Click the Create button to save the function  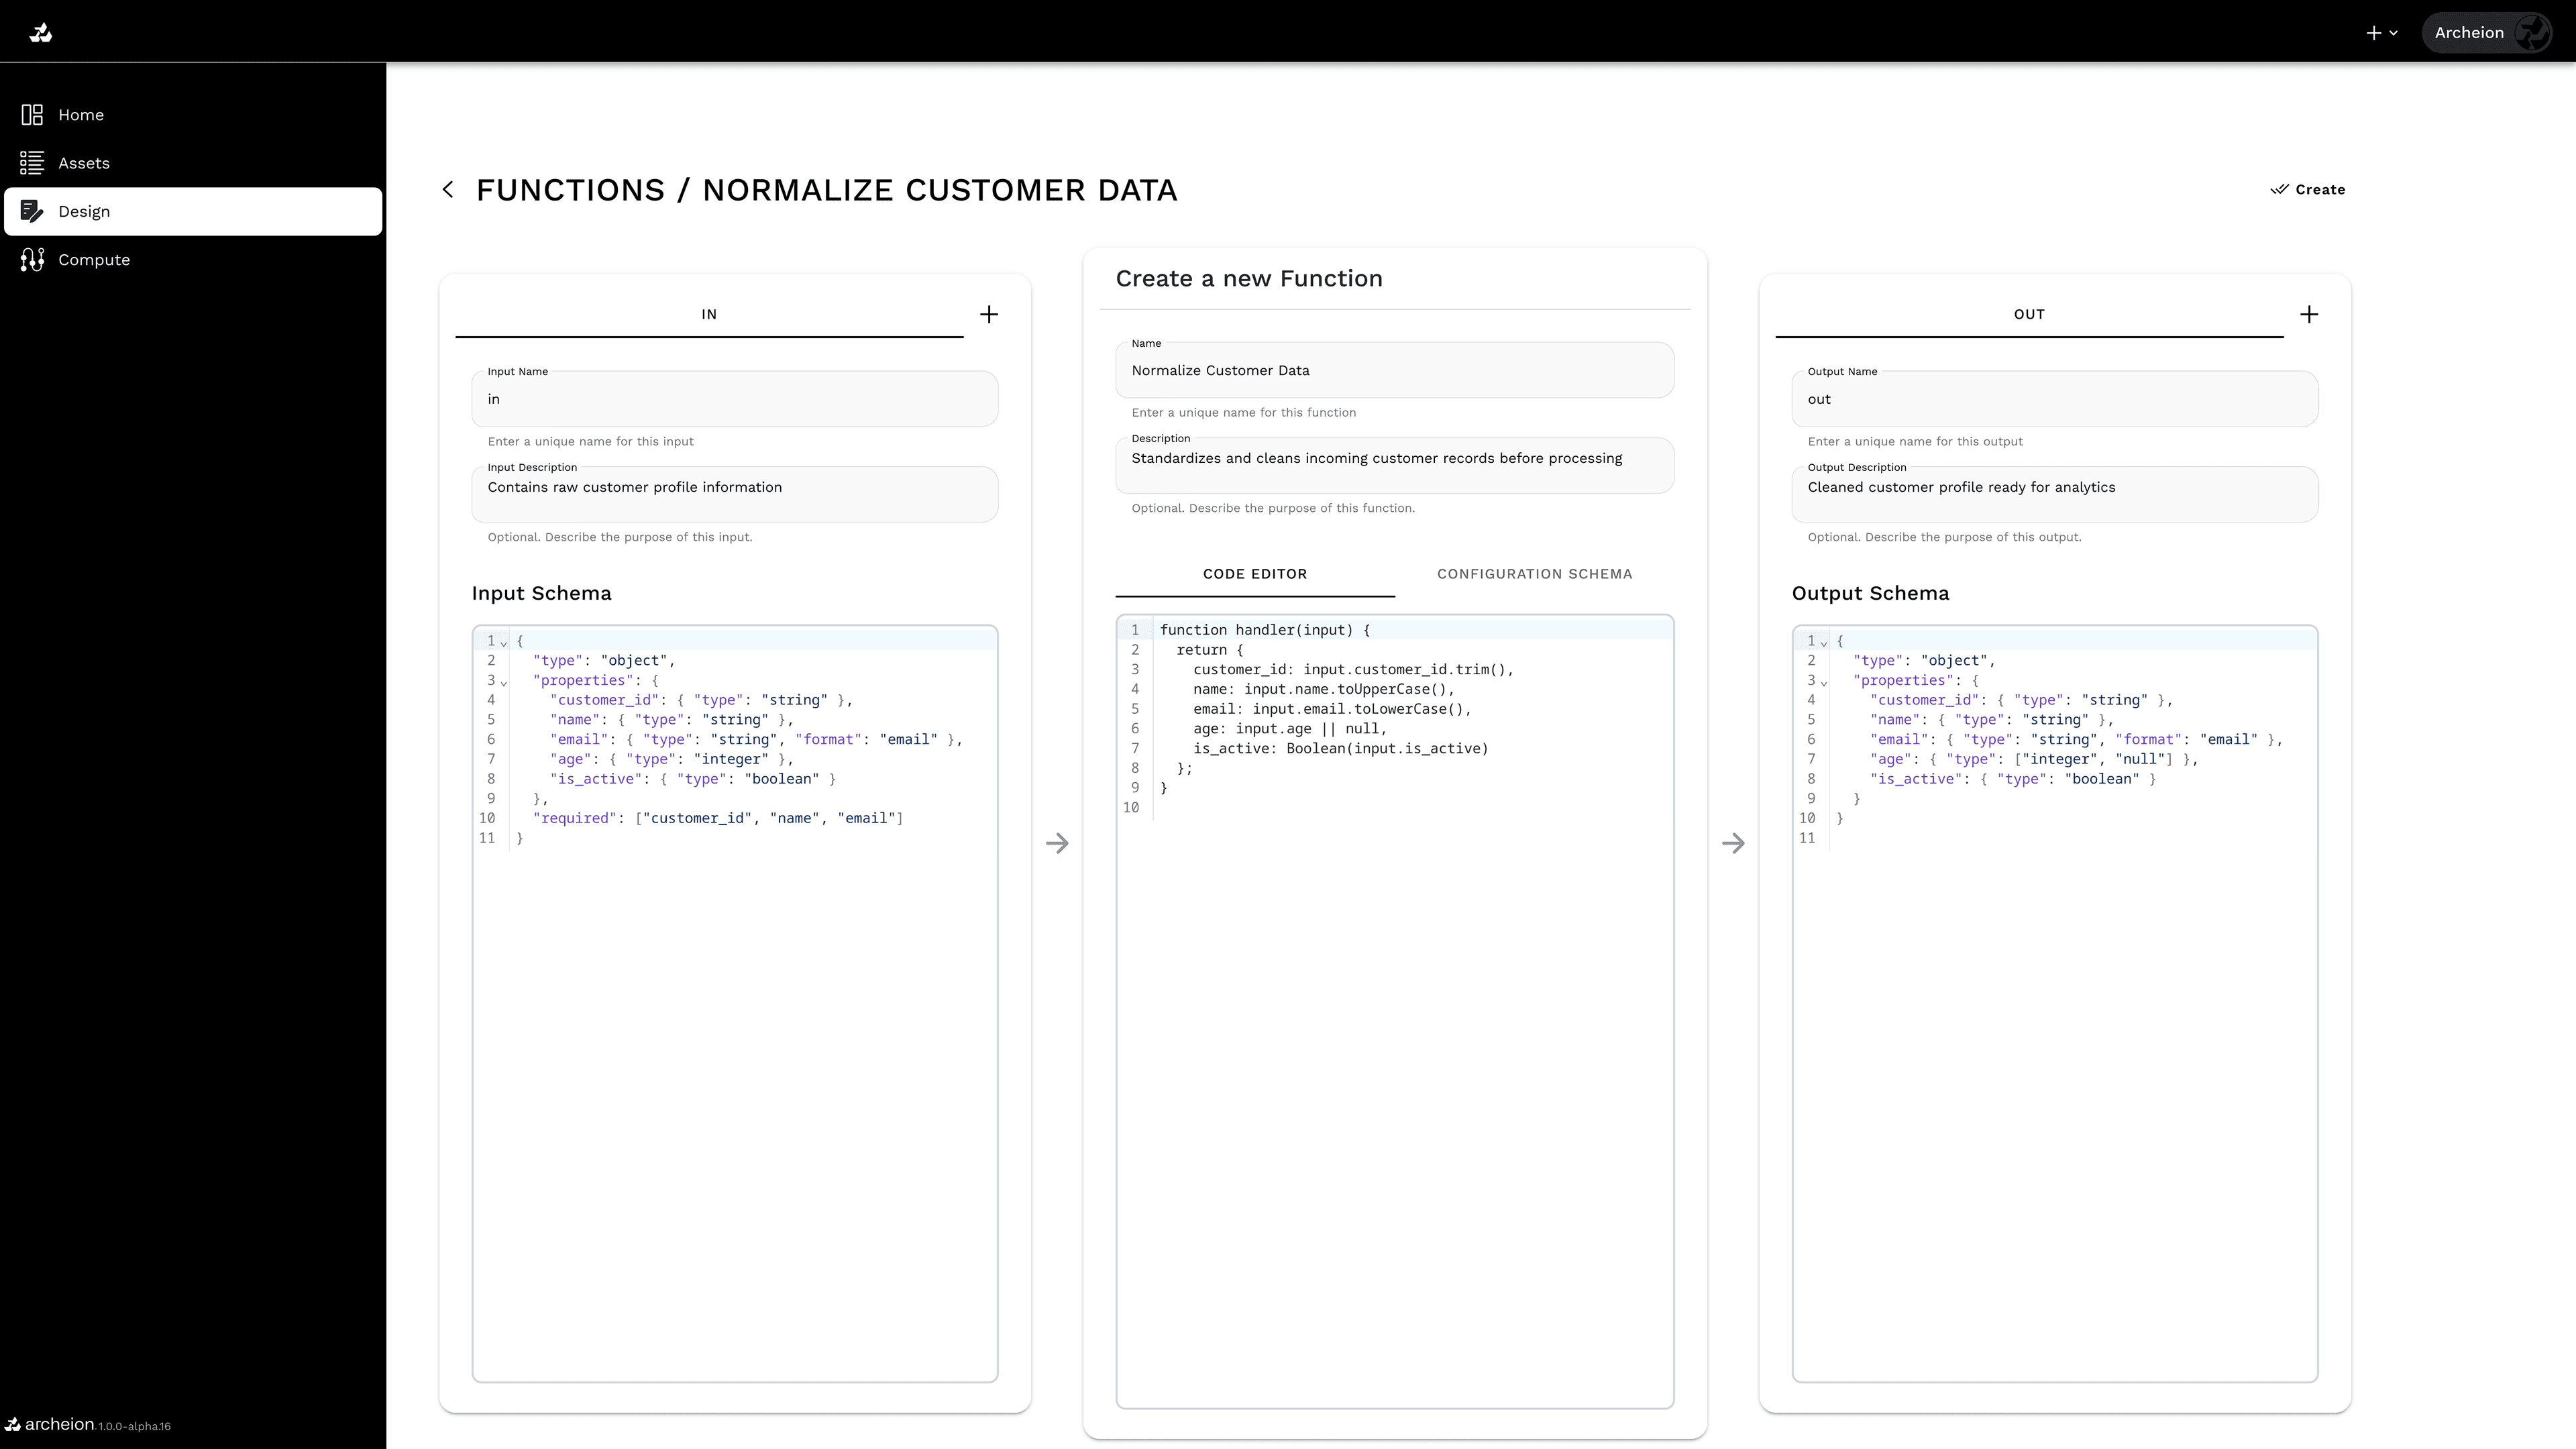point(2307,189)
